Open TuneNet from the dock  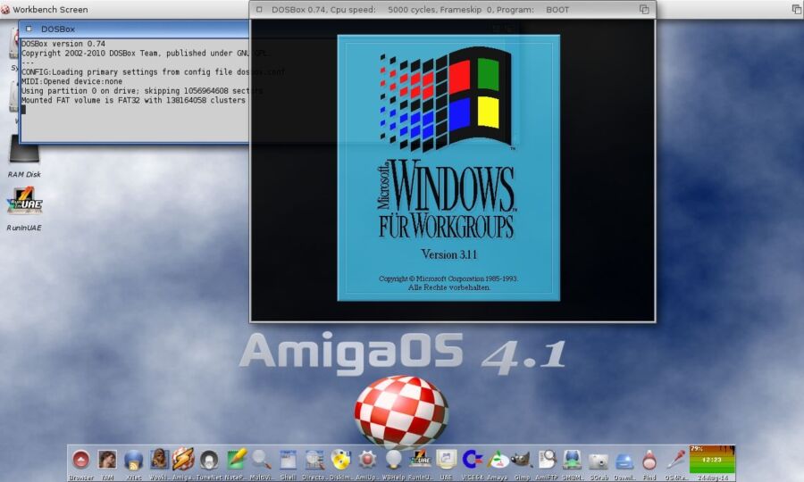coord(209,460)
